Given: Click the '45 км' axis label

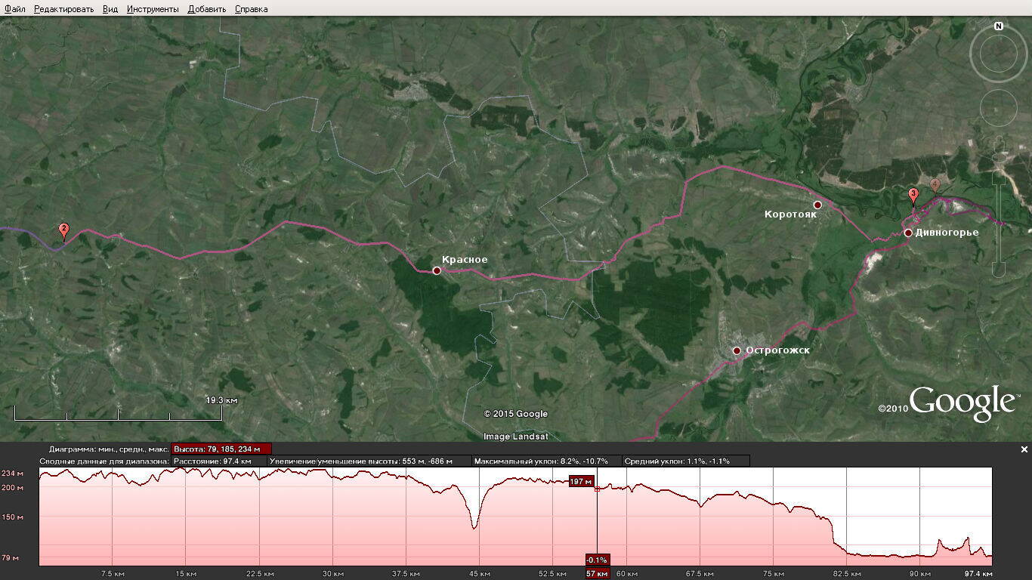Looking at the screenshot, I should [x=480, y=574].
